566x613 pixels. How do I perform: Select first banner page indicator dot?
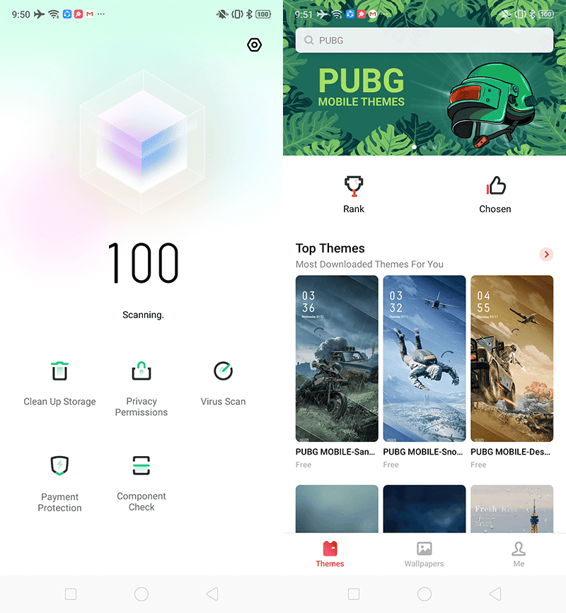[414, 147]
